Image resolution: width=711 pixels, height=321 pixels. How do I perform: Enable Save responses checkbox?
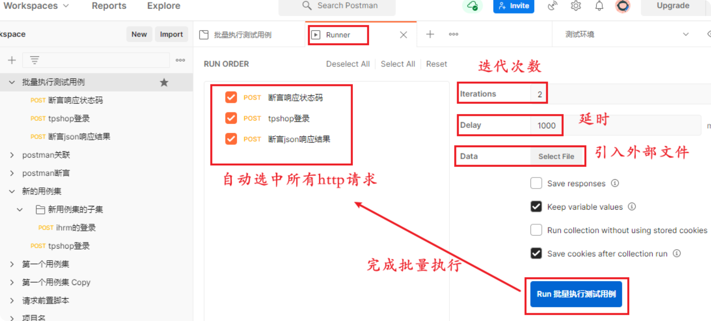pos(536,183)
